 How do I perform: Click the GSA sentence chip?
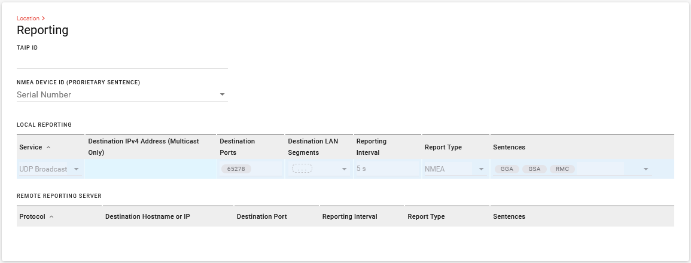point(535,169)
